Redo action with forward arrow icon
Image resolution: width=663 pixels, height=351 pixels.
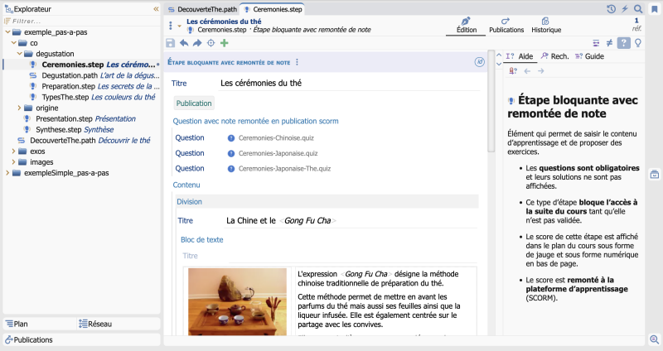[x=197, y=43]
